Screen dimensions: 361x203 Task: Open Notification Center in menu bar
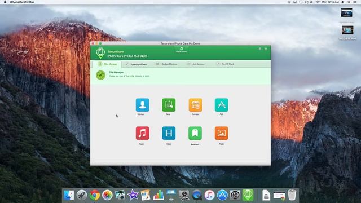355,2
